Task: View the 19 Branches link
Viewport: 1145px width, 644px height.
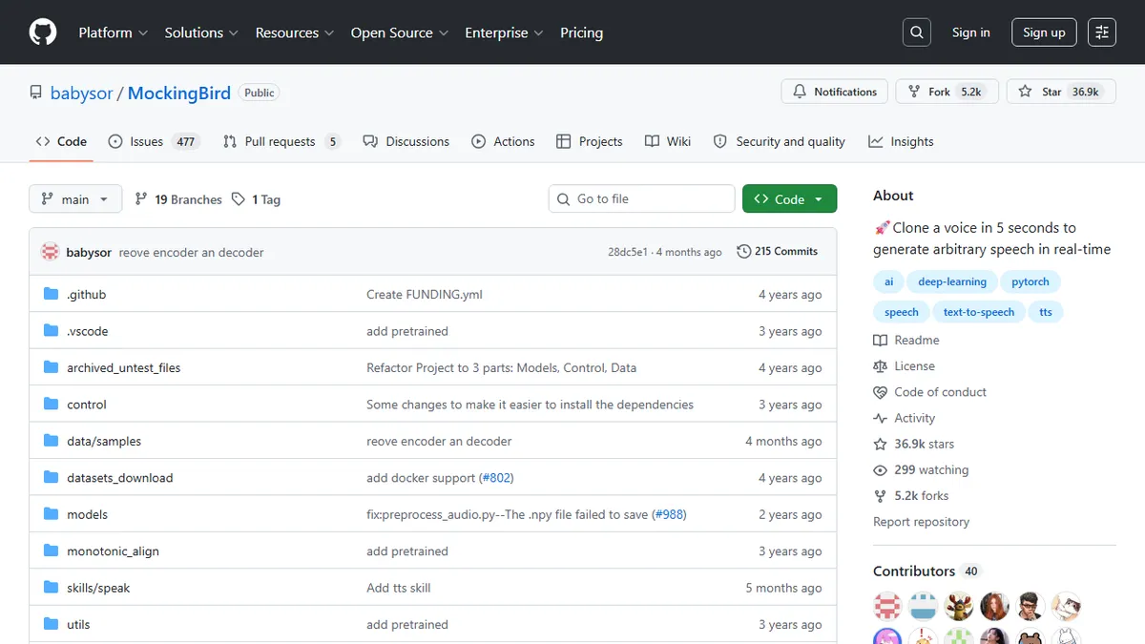Action: [178, 199]
